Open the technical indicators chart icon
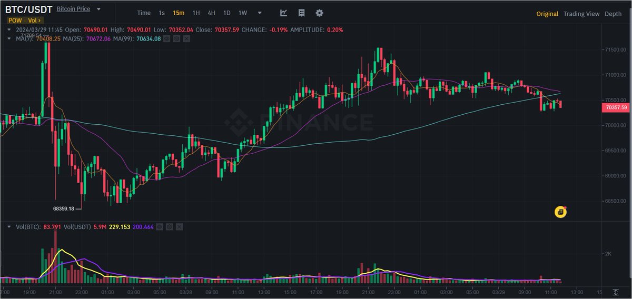The image size is (632, 299). 283,13
